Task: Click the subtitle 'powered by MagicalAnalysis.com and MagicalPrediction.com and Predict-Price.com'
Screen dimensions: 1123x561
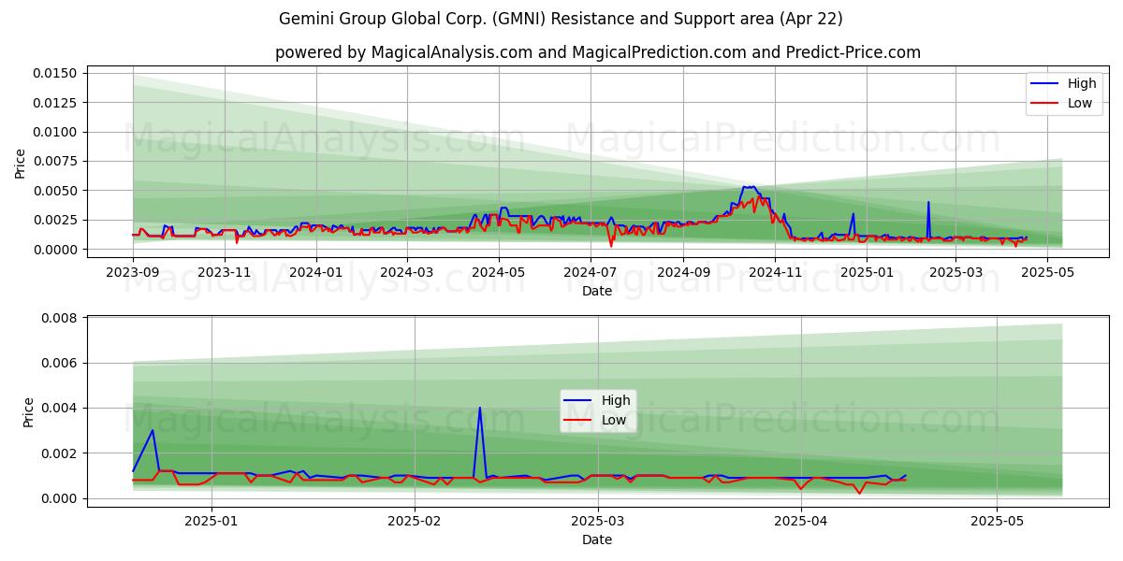Action: (598, 52)
